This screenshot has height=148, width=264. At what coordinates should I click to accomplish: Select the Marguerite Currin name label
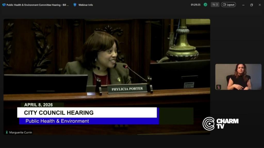21,132
